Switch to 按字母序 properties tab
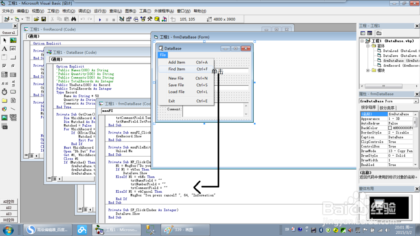 point(368,108)
